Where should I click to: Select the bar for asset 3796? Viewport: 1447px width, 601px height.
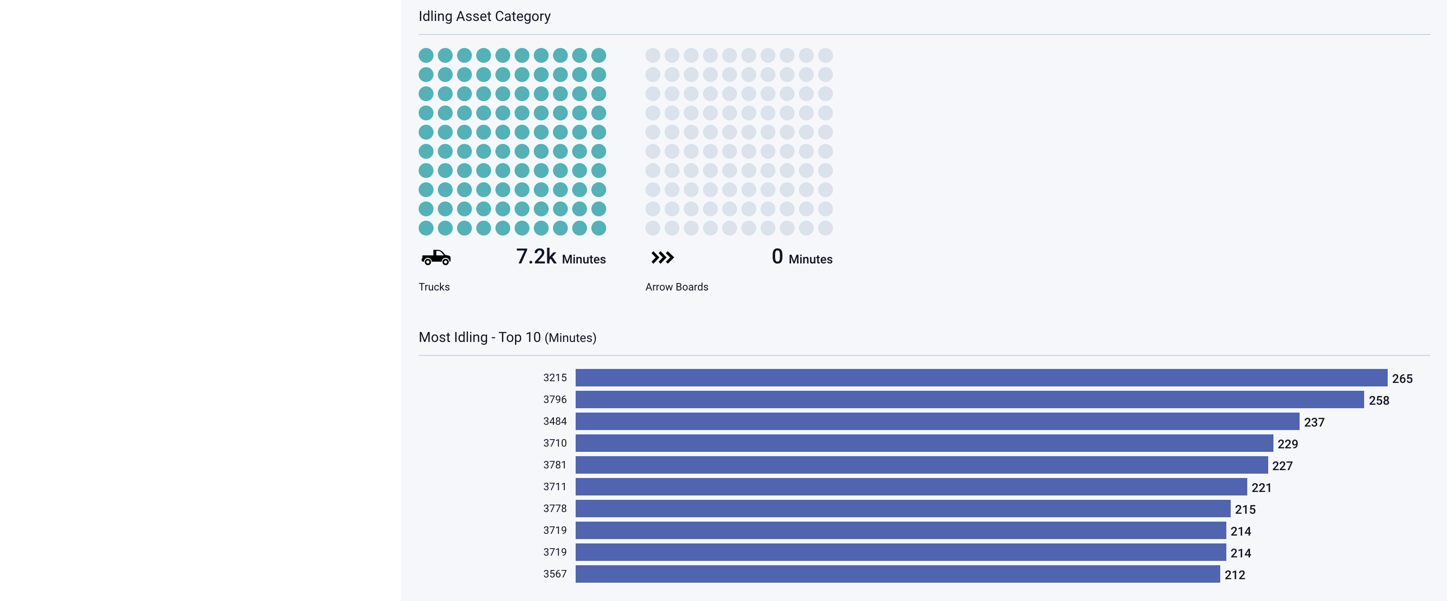tap(969, 400)
